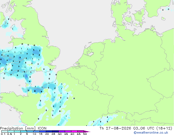Pick the 5–10 mm legend color box
Screen dimensions: 174x135
click(30, 131)
